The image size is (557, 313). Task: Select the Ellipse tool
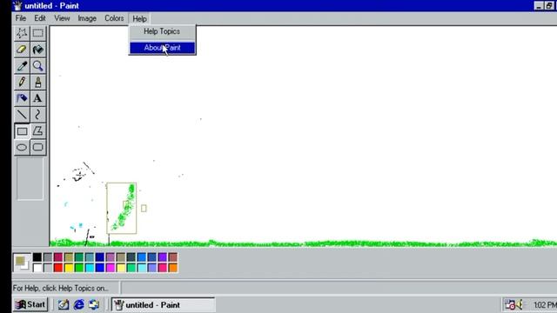click(x=22, y=147)
